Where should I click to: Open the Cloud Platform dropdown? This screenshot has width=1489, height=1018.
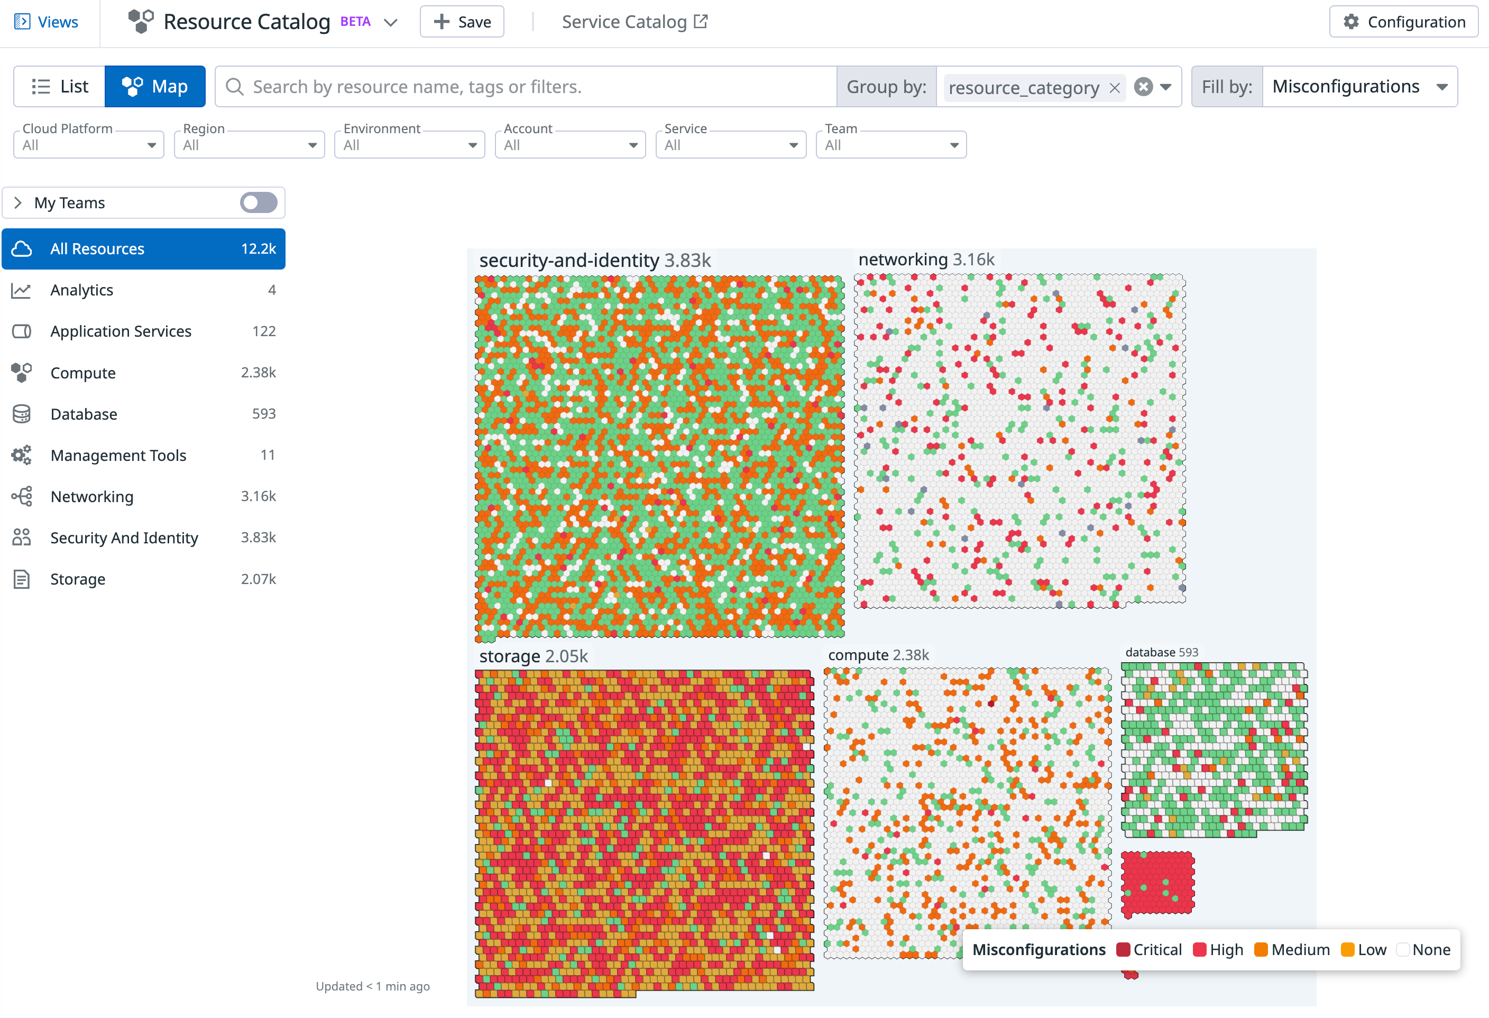88,145
